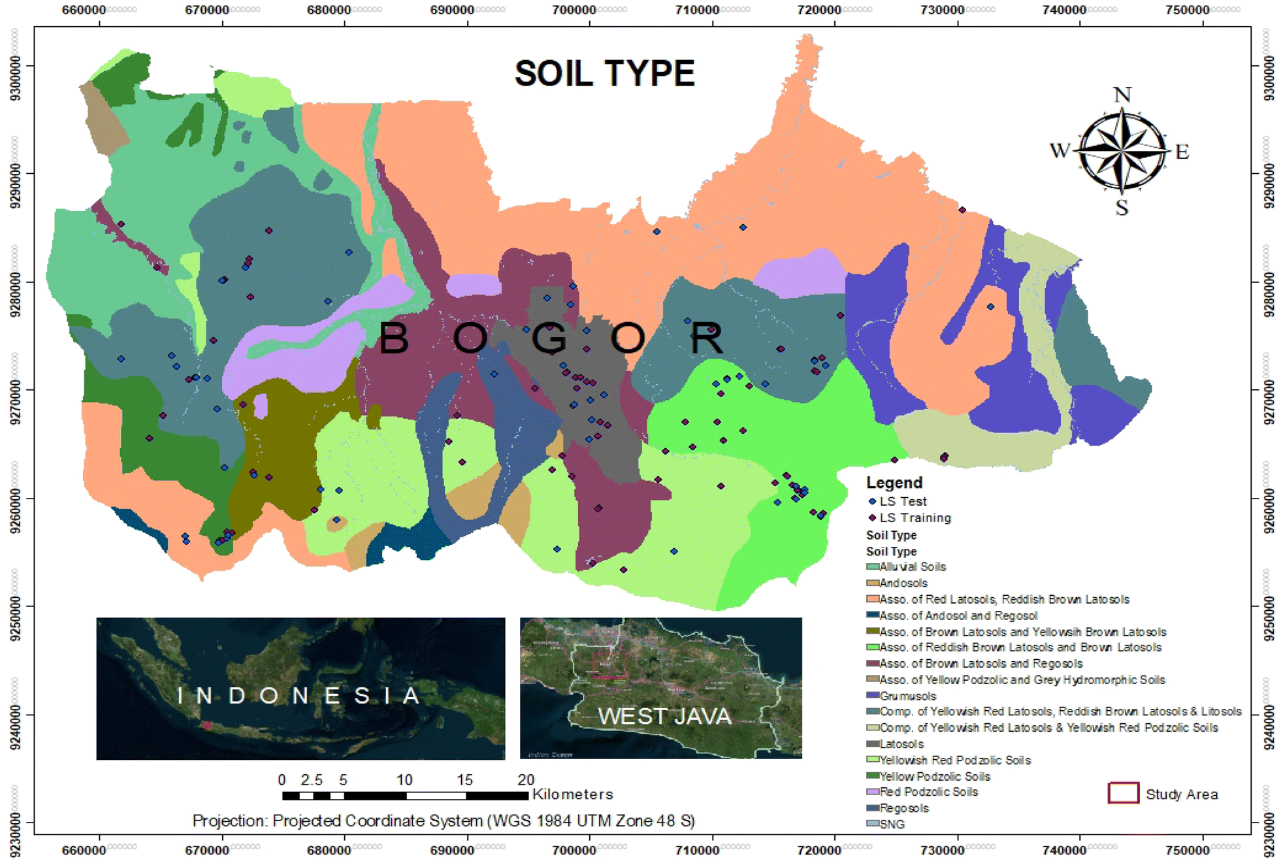Click the 'LS Test' legend label
1281x865 pixels.
[x=903, y=501]
